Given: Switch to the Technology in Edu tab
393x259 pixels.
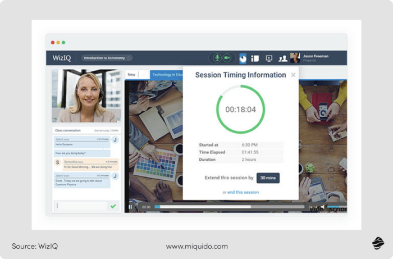Looking at the screenshot, I should 167,75.
